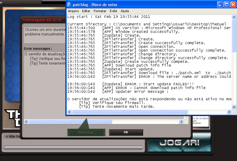The height and width of the screenshot is (161, 237).
Task: Click the 'Download patch info file' log line
Action: pyautogui.click(x=119, y=65)
